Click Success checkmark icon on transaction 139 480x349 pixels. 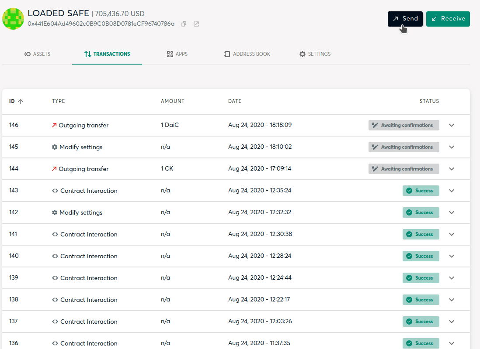(x=409, y=278)
